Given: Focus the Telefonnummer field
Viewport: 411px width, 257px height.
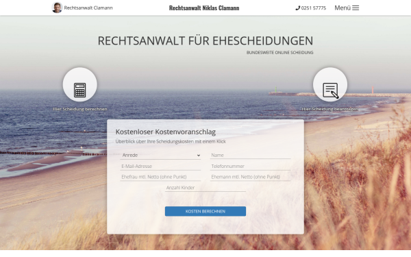Looking at the screenshot, I should (250, 167).
